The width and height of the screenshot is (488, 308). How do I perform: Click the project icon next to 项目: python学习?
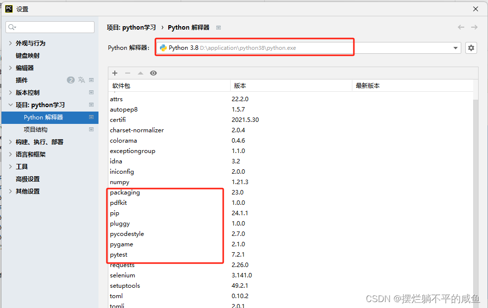(x=91, y=105)
